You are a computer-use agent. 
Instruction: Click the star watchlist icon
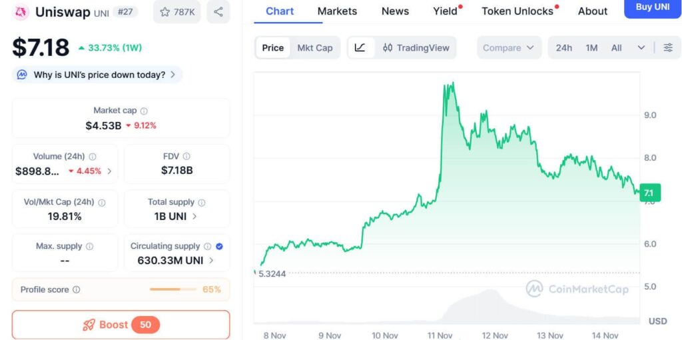click(165, 11)
